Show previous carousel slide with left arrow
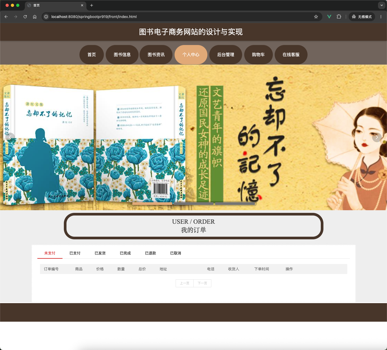Screen dimensions: 387x350 [x=10, y=137]
